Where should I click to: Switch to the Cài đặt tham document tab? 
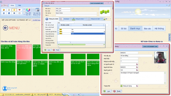click(x=36, y=20)
